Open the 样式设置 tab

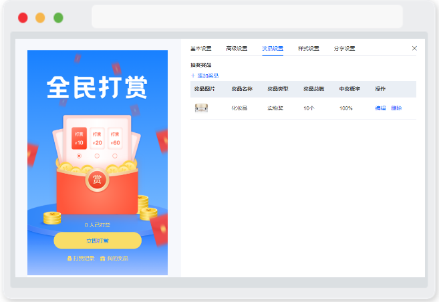(x=309, y=48)
